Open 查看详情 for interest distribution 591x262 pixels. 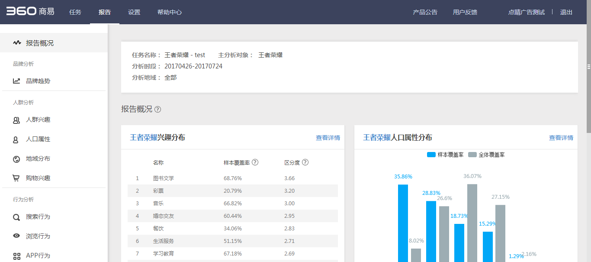click(328, 138)
